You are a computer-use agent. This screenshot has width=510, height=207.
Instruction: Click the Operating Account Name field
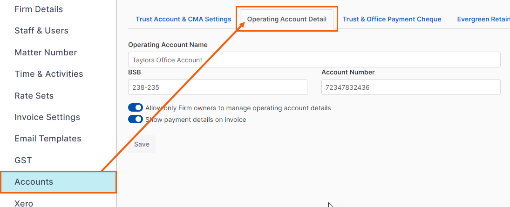coord(314,60)
